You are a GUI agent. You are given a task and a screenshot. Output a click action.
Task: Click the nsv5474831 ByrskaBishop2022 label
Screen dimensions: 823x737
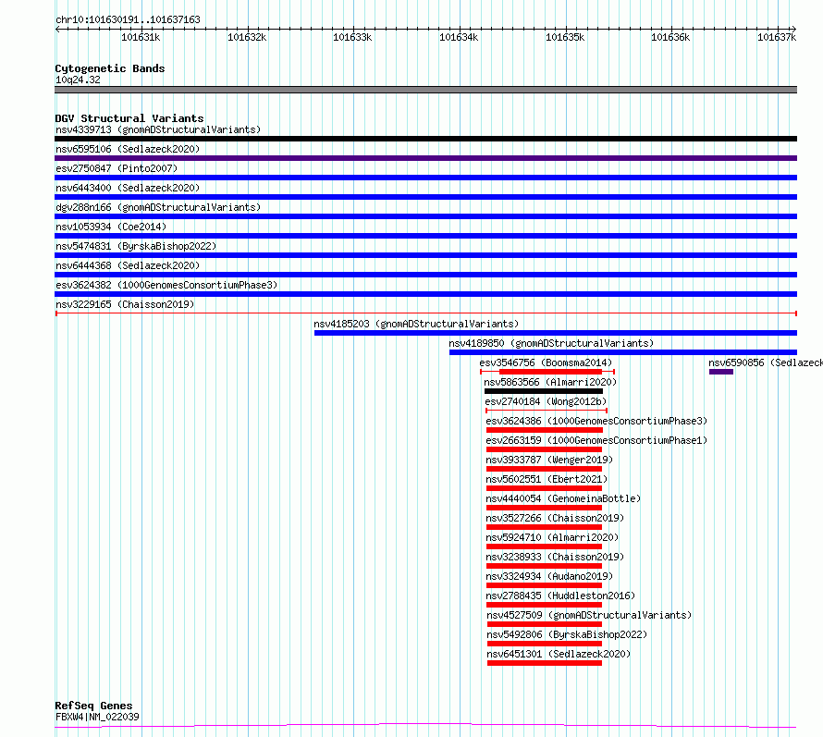point(136,246)
